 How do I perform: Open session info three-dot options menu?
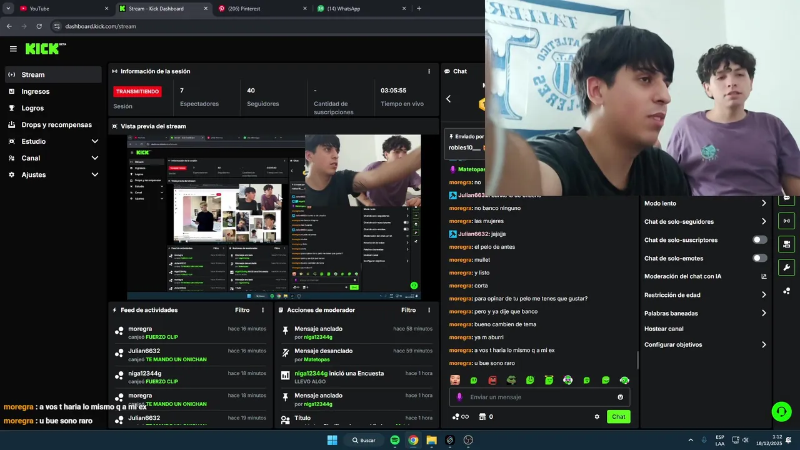[429, 71]
